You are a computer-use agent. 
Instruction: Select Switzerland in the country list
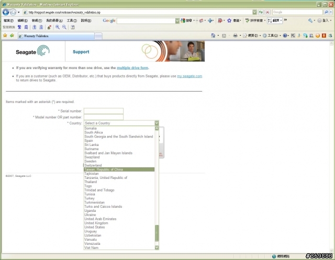coord(119,165)
